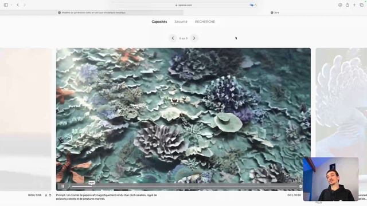367x206 pixels.
Task: Click the webcam overlay of the presenter
Action: tap(331, 179)
